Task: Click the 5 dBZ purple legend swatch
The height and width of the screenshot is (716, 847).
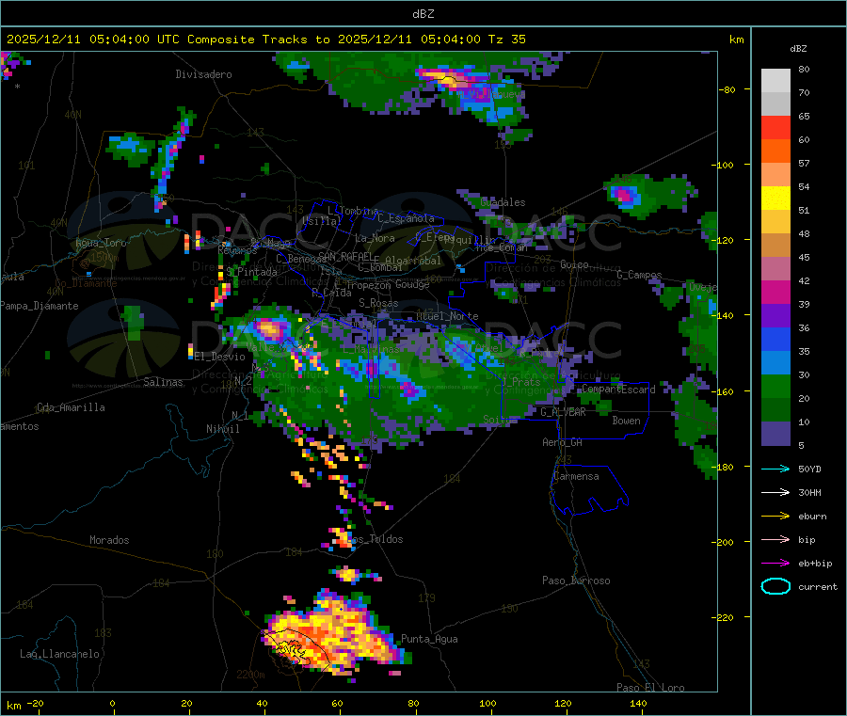Action: (775, 434)
